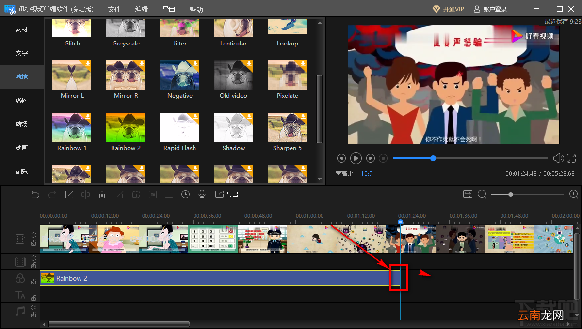Open the 编辑 menu
Image resolution: width=582 pixels, height=329 pixels.
[142, 9]
